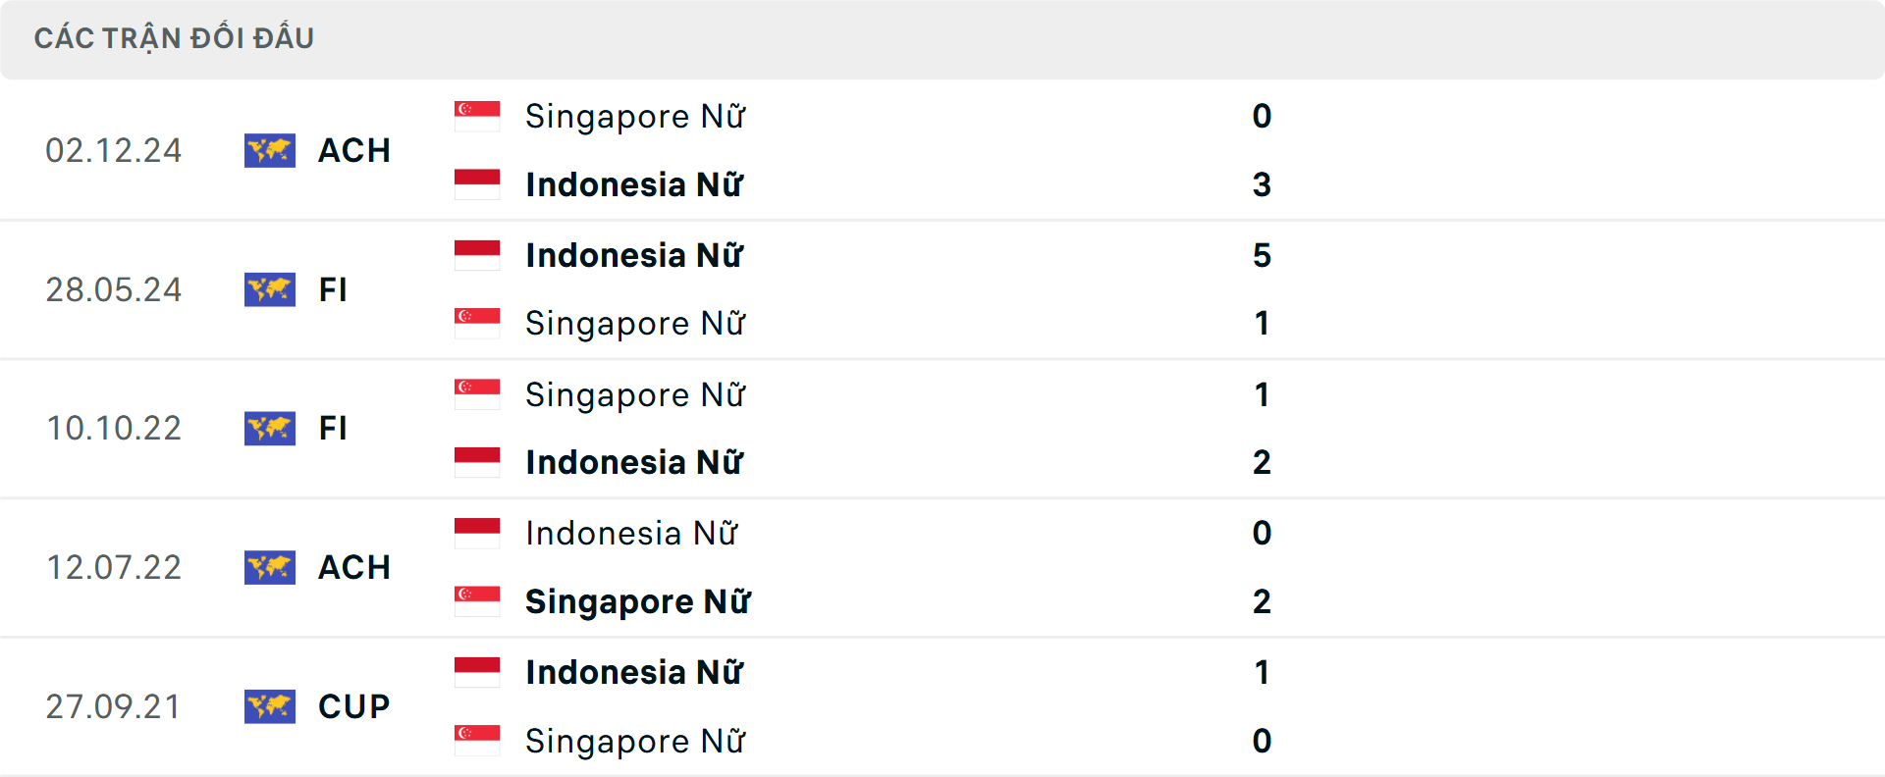Open the FI tournament icon next to 10.10.22
Screen dimensions: 1885x777
pos(269,428)
